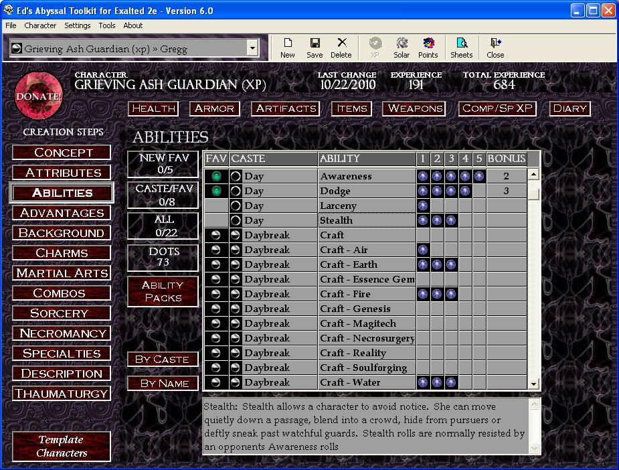Go to Martial Arts step

click(x=62, y=273)
